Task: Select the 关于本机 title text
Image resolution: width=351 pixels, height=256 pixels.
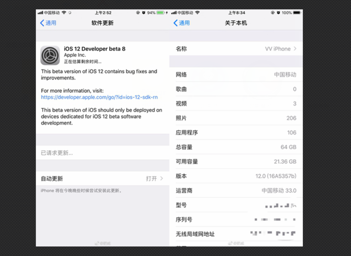Action: 236,23
